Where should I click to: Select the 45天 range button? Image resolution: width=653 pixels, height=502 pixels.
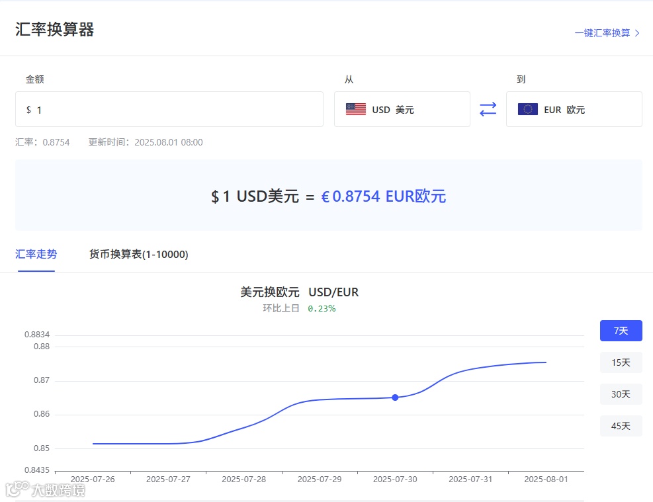(621, 426)
